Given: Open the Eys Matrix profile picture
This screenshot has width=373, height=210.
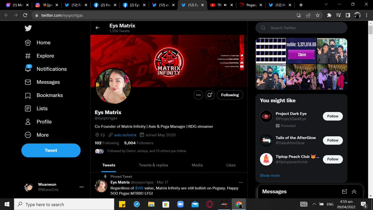Looking at the screenshot, I should 113,86.
